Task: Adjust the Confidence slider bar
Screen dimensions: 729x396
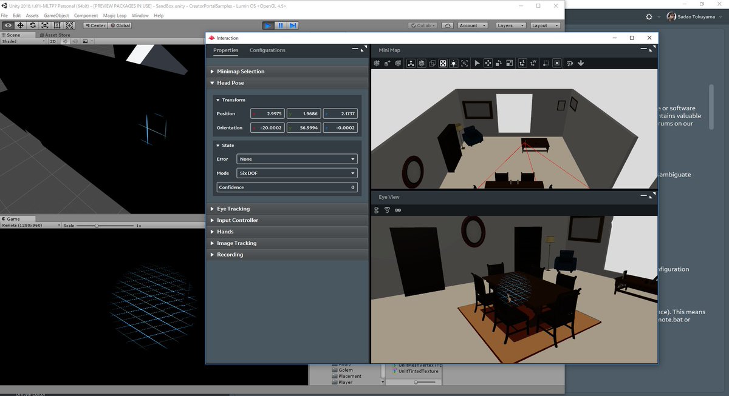Action: click(x=287, y=187)
